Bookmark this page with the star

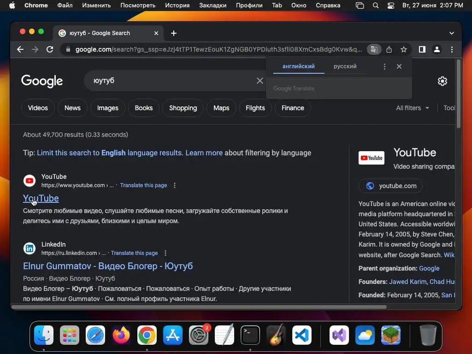[x=404, y=49]
